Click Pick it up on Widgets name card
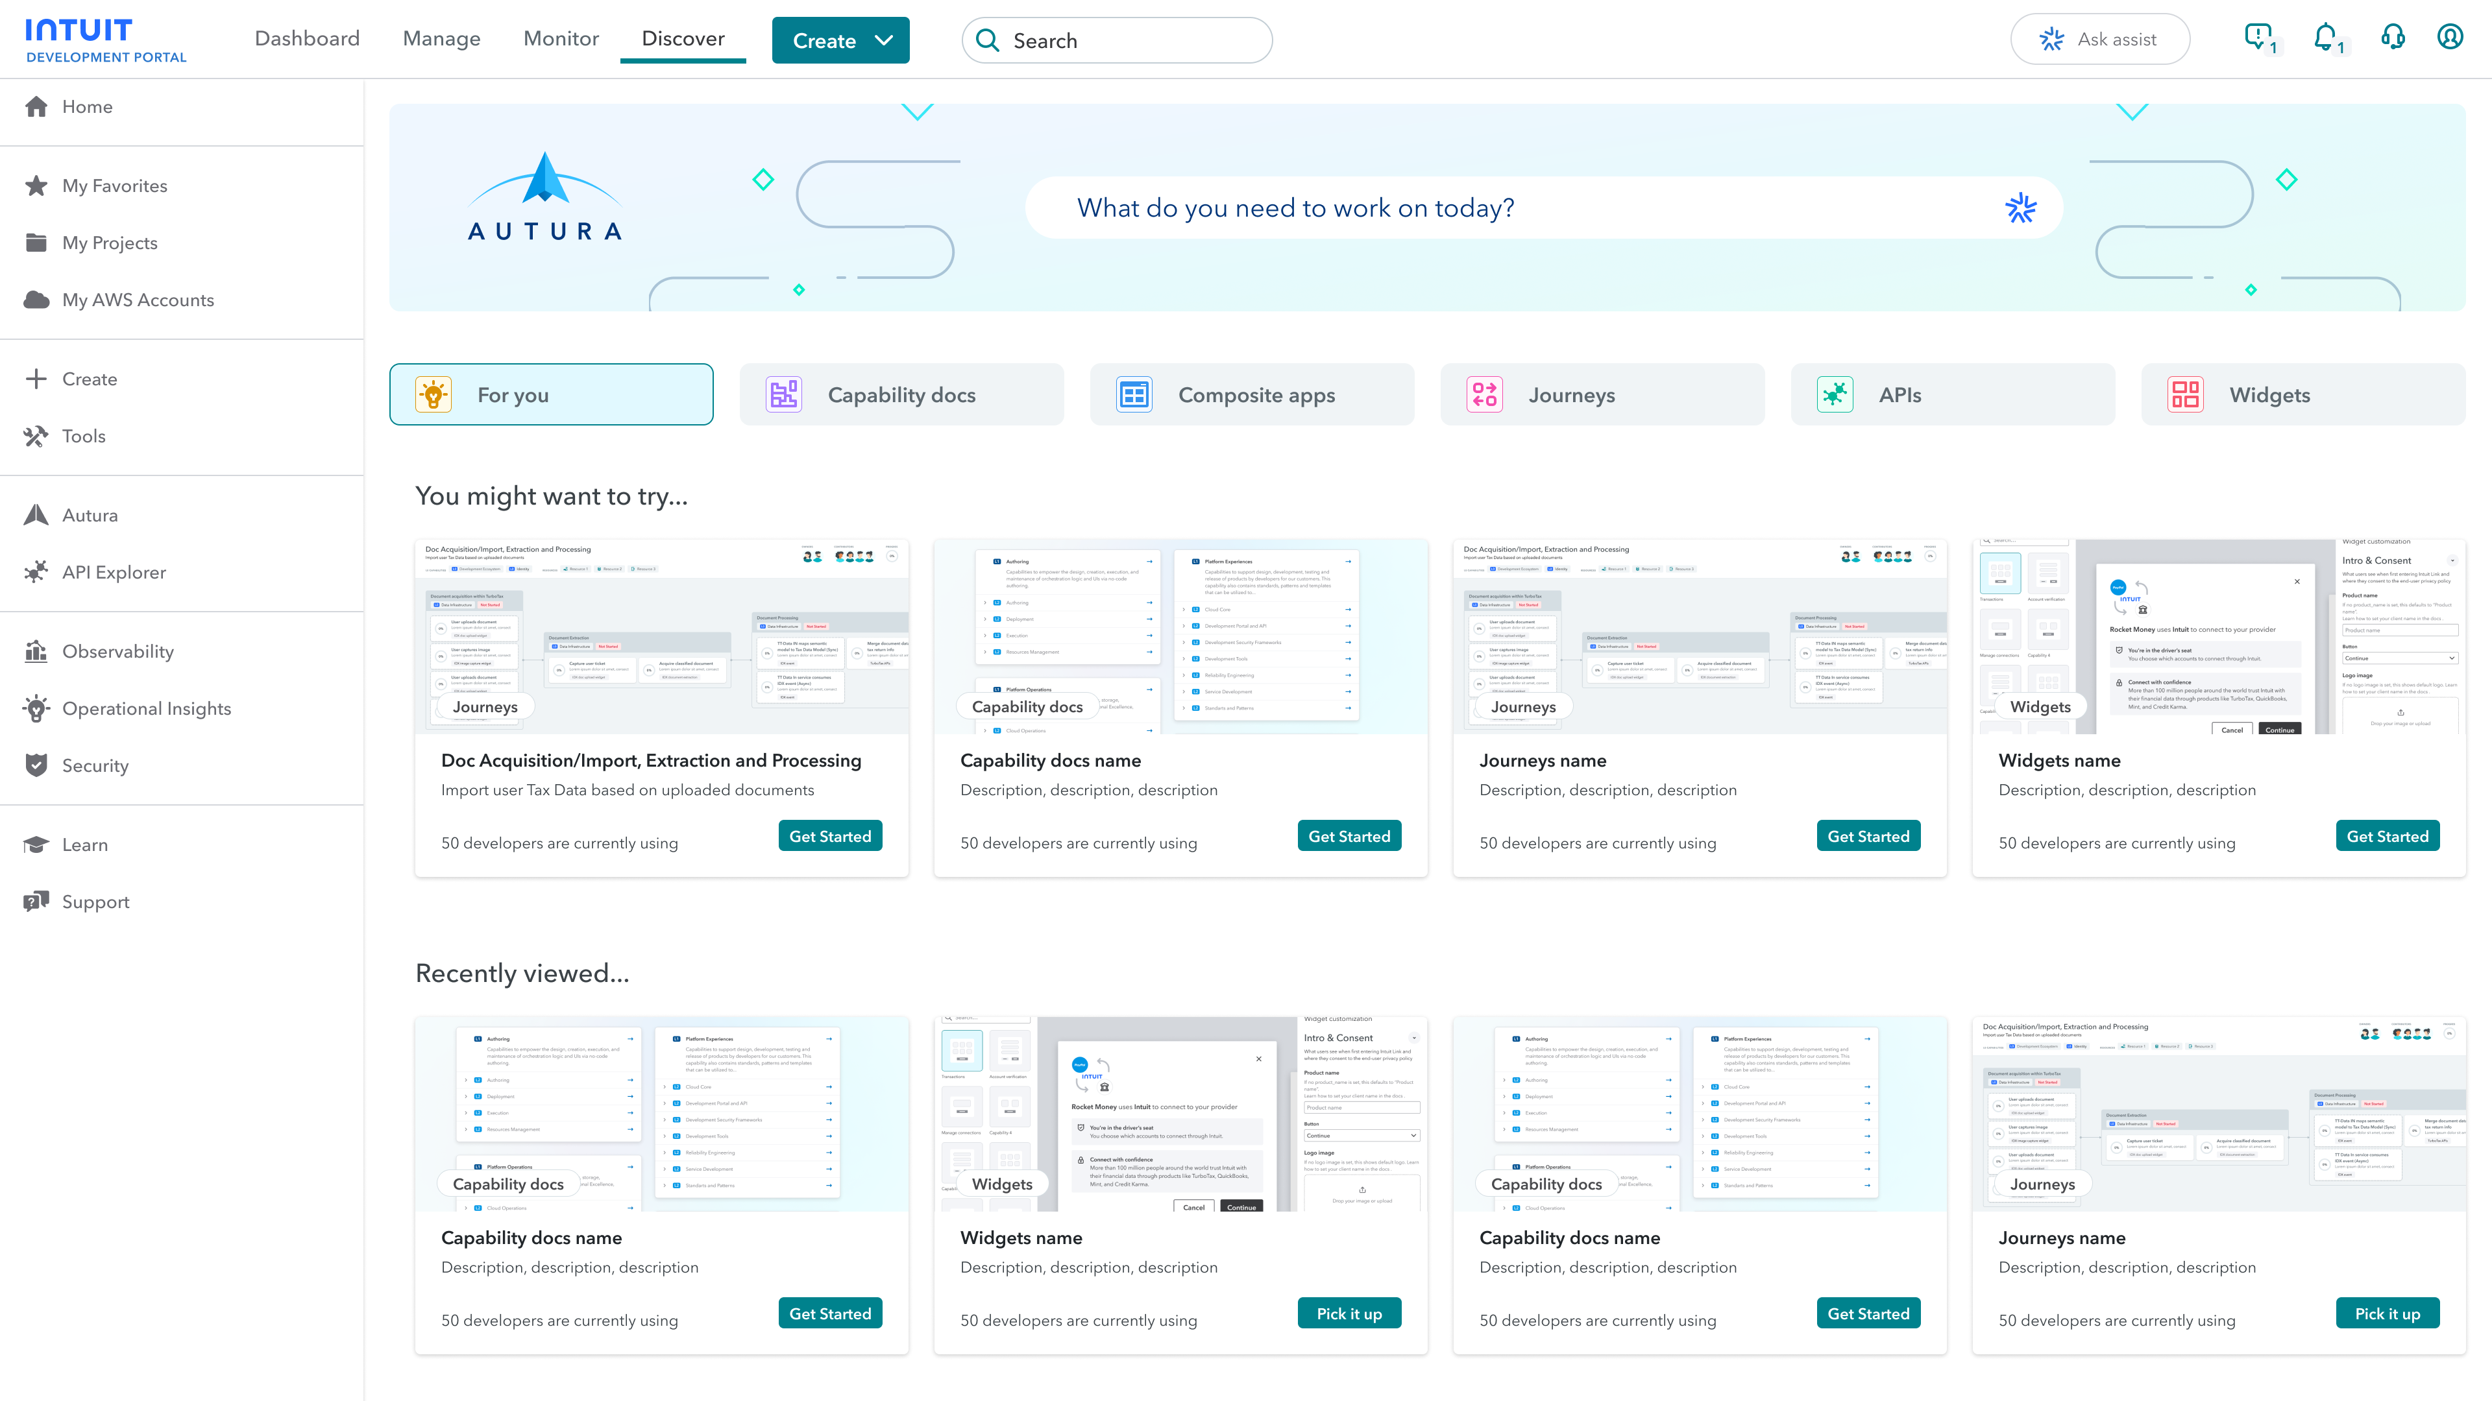Screen dimensions: 2492x1401 coord(1349,1313)
